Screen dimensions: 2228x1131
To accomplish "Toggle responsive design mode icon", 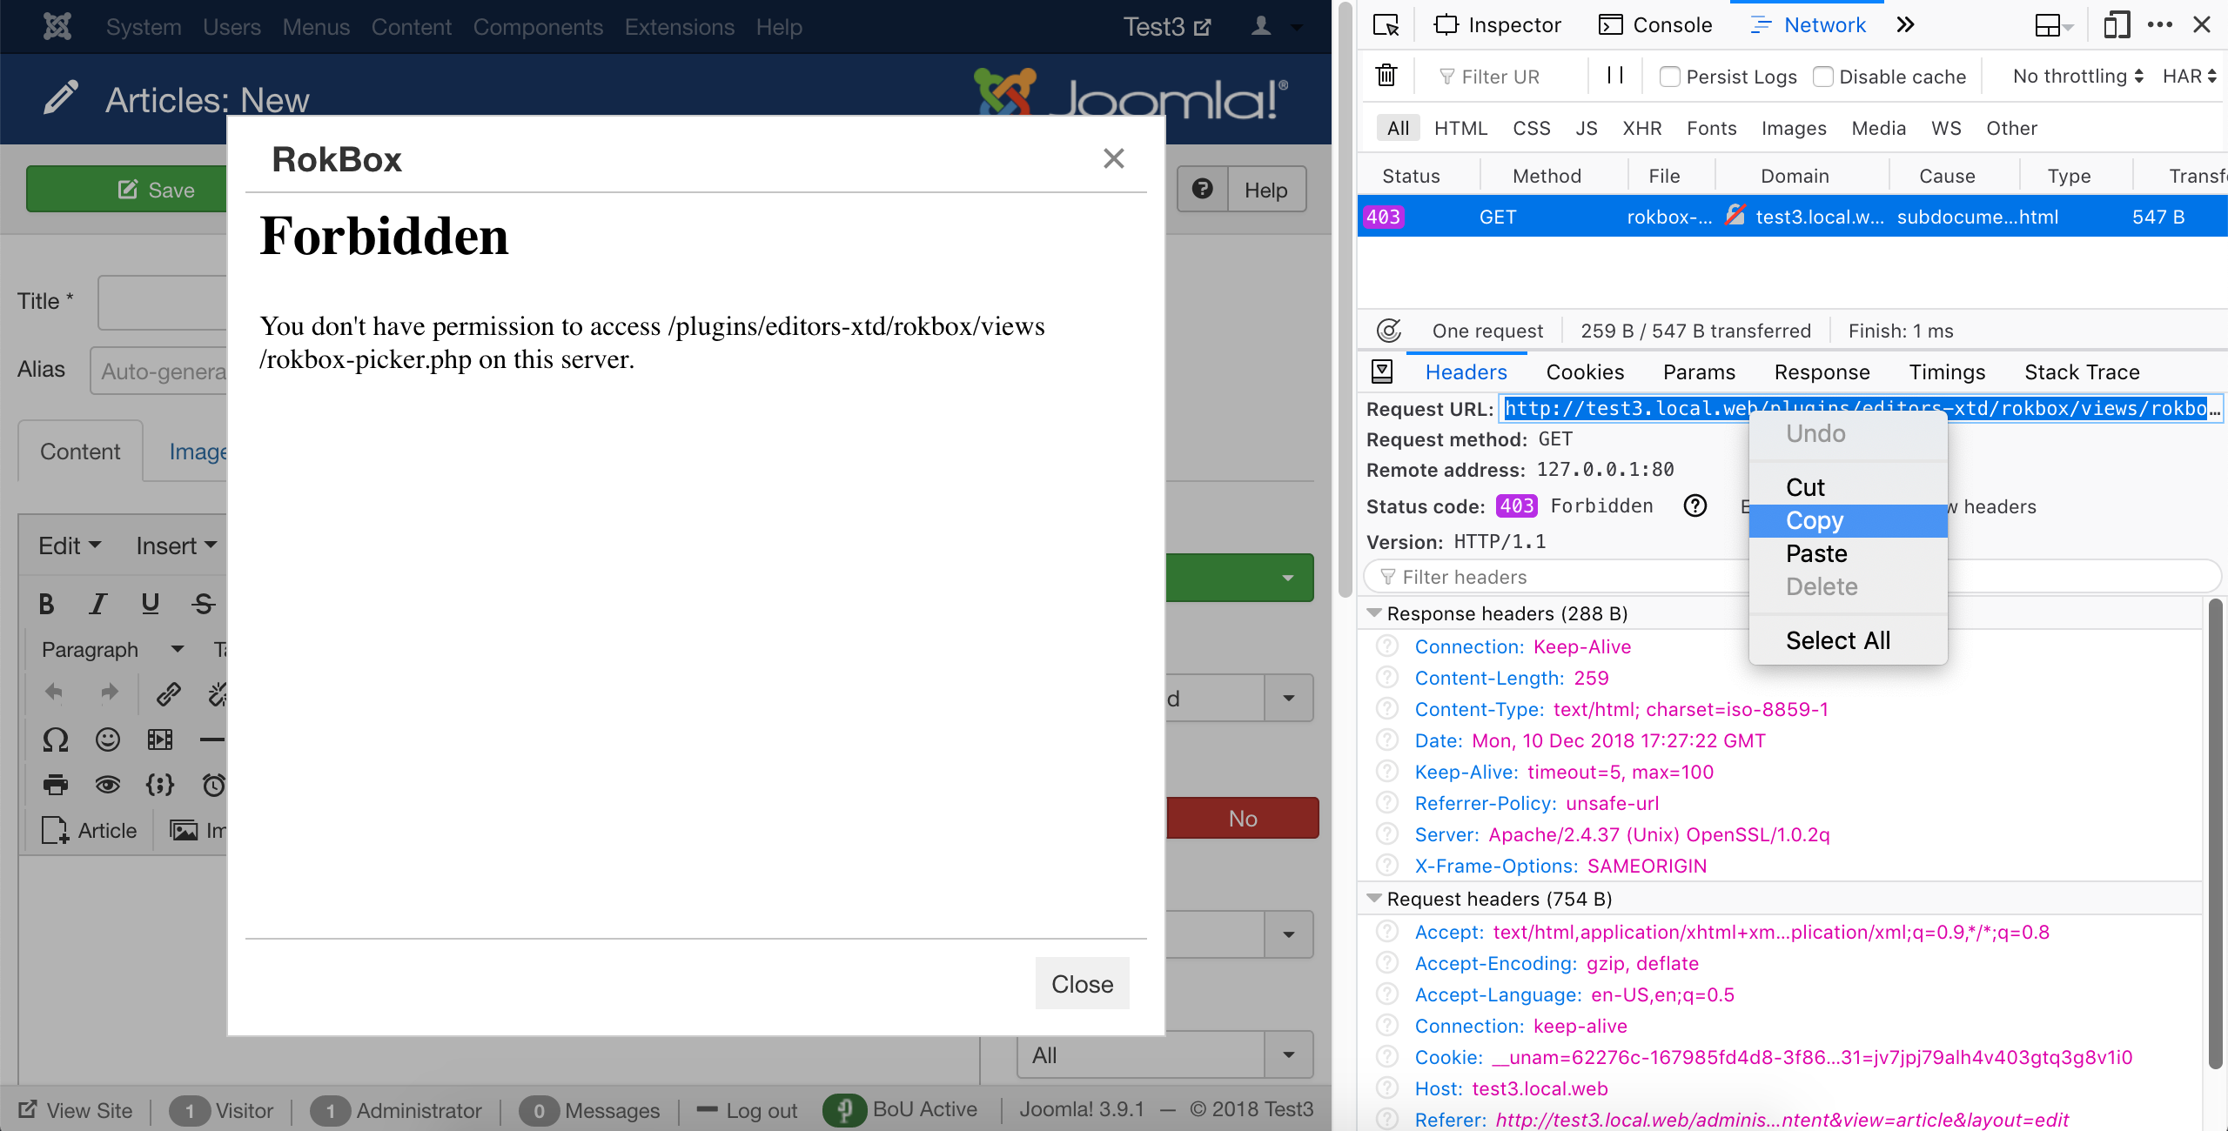I will [2117, 25].
